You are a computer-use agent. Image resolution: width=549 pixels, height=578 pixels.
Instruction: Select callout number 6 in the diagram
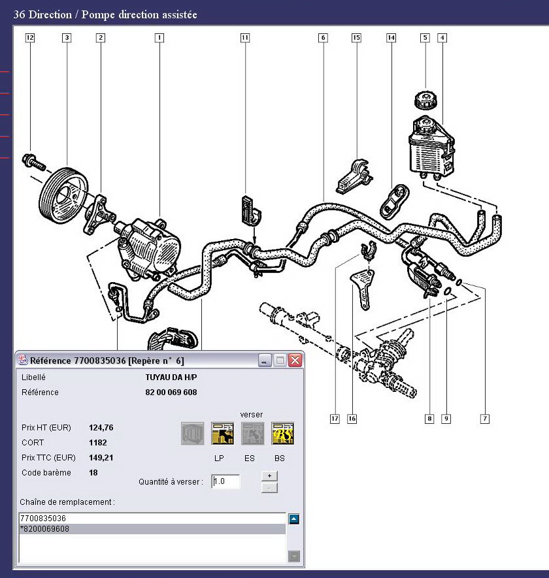point(323,38)
